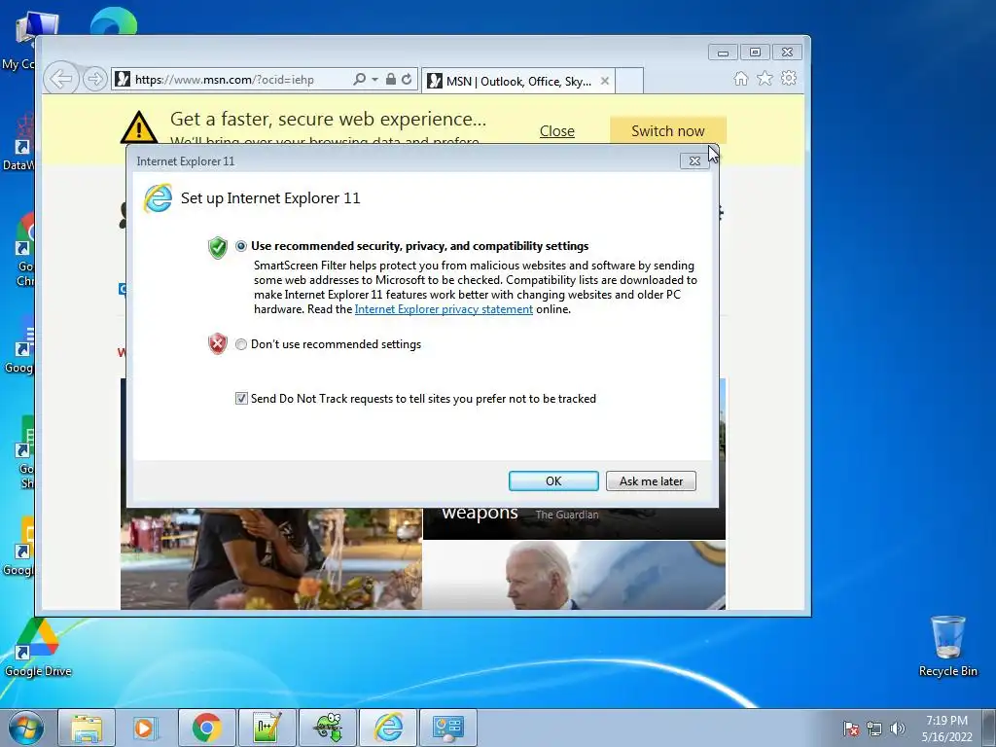The height and width of the screenshot is (747, 996).
Task: Open the green chameleon app in taskbar
Action: click(328, 728)
